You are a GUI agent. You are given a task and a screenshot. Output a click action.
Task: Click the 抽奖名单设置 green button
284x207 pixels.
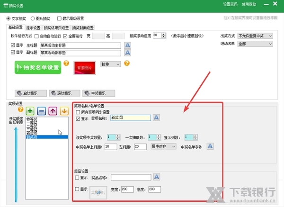click(x=38, y=67)
